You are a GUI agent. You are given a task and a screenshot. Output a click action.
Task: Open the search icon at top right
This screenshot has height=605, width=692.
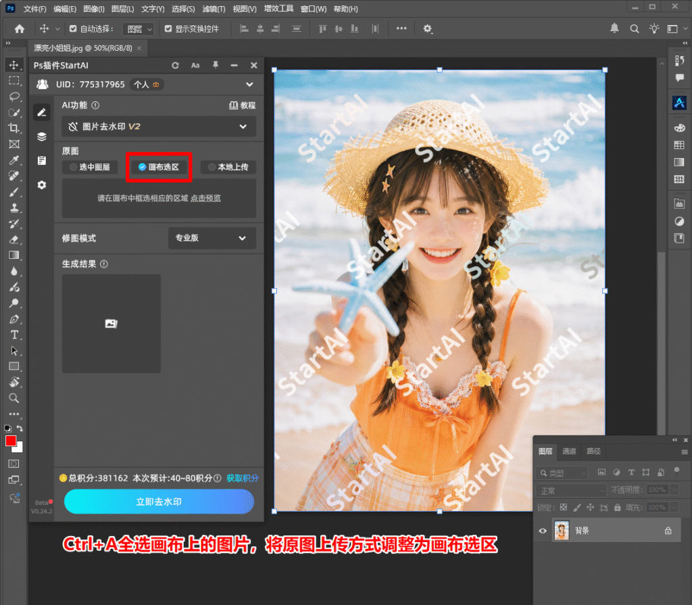(x=634, y=28)
